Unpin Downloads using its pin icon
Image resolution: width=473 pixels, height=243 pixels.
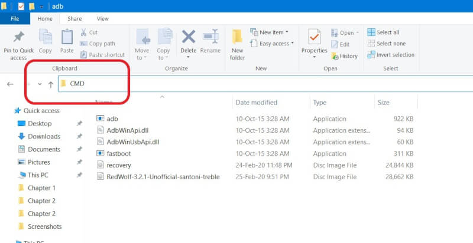79,136
